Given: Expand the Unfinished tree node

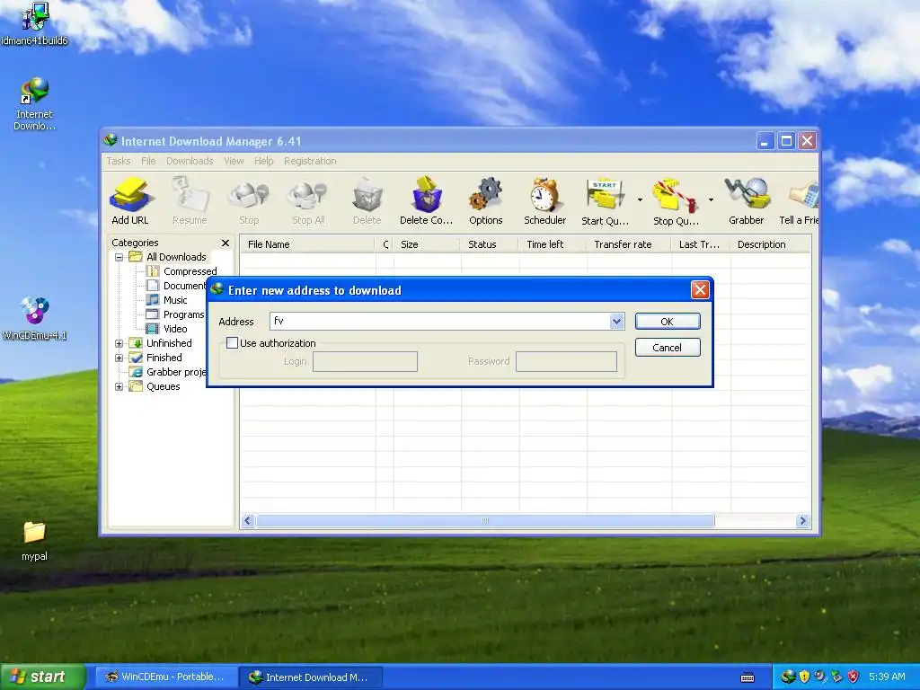Looking at the screenshot, I should [119, 343].
